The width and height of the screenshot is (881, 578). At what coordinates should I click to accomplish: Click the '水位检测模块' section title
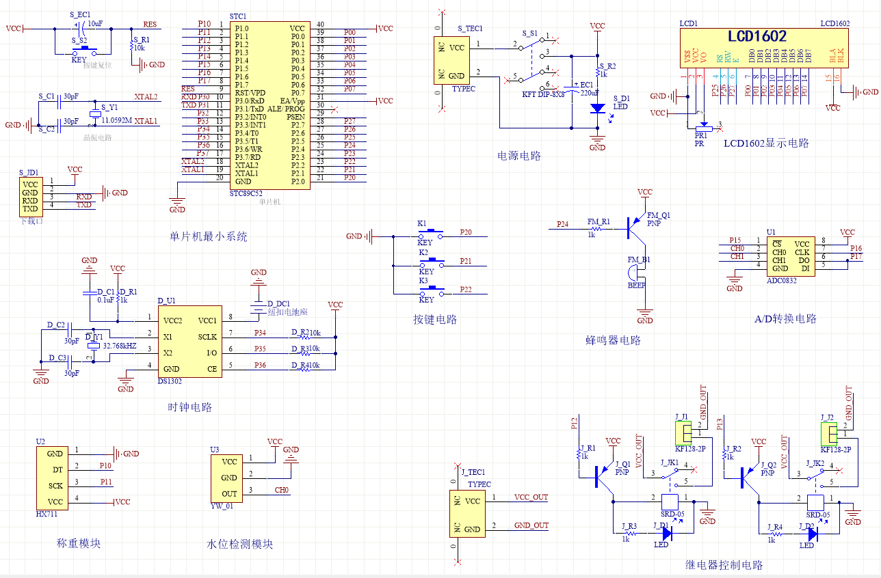240,545
